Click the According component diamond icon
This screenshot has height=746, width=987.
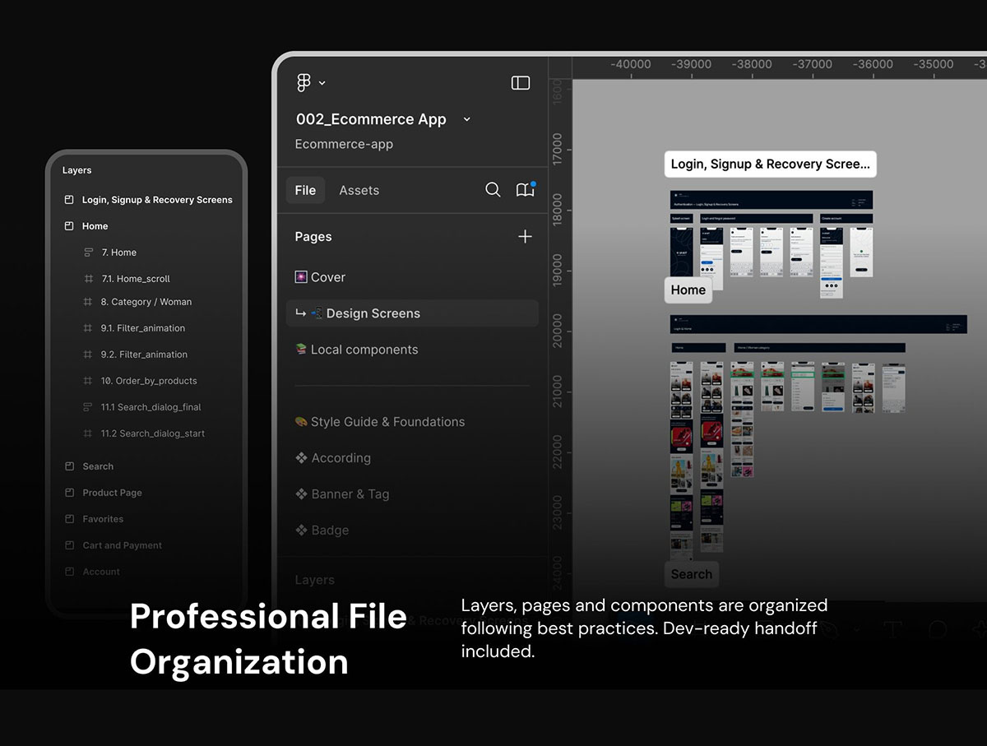click(301, 458)
